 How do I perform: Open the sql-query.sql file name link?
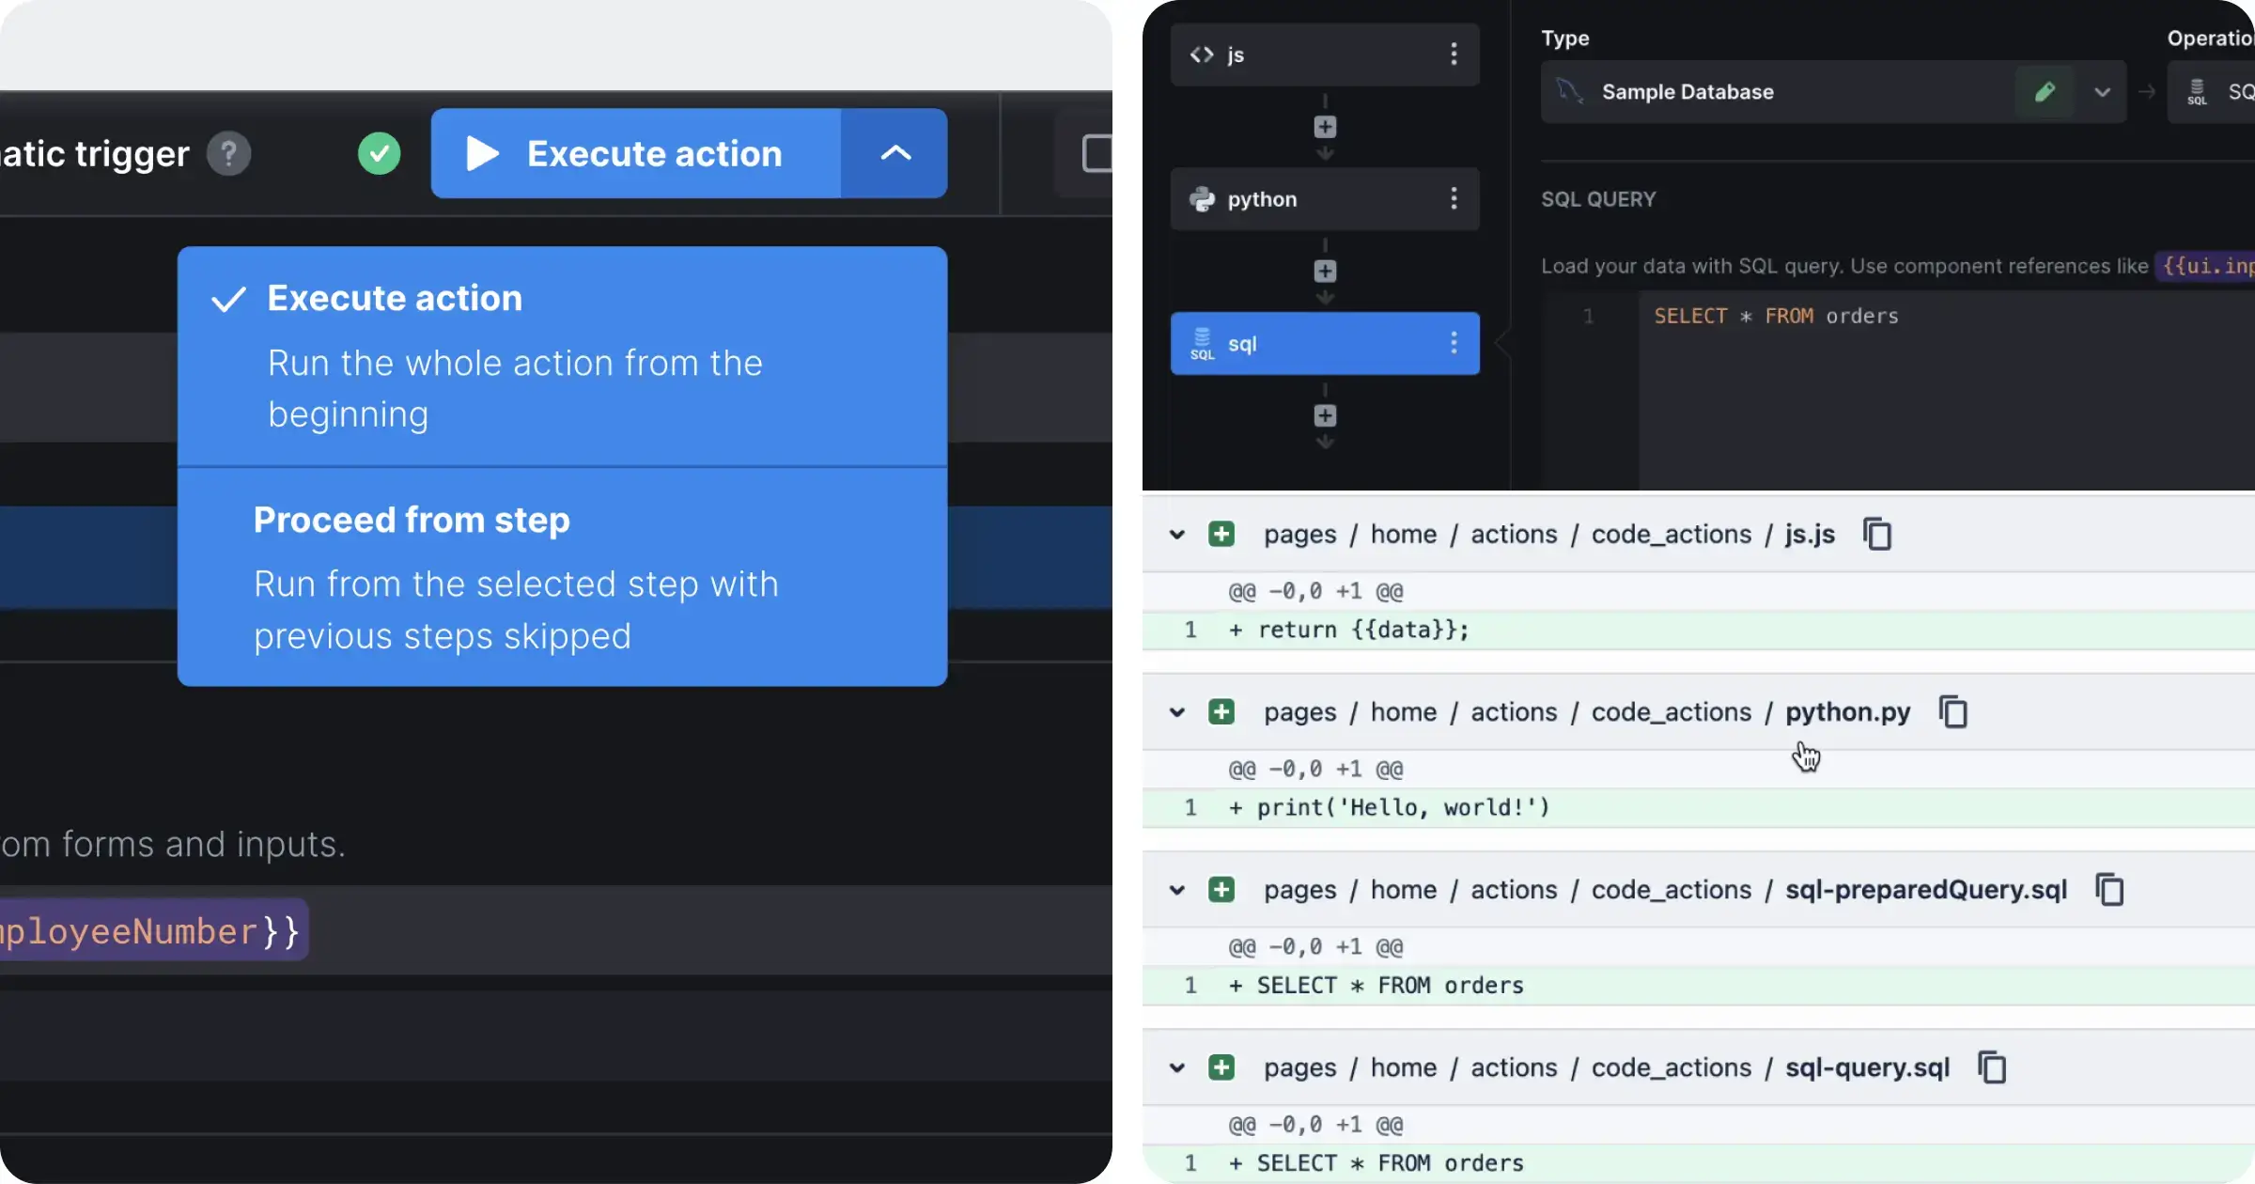(1867, 1068)
